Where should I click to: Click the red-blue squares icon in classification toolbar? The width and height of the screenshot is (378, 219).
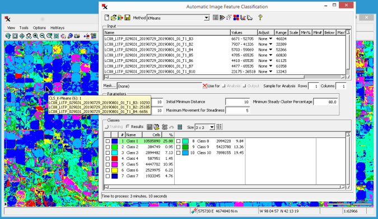pyautogui.click(x=236, y=17)
